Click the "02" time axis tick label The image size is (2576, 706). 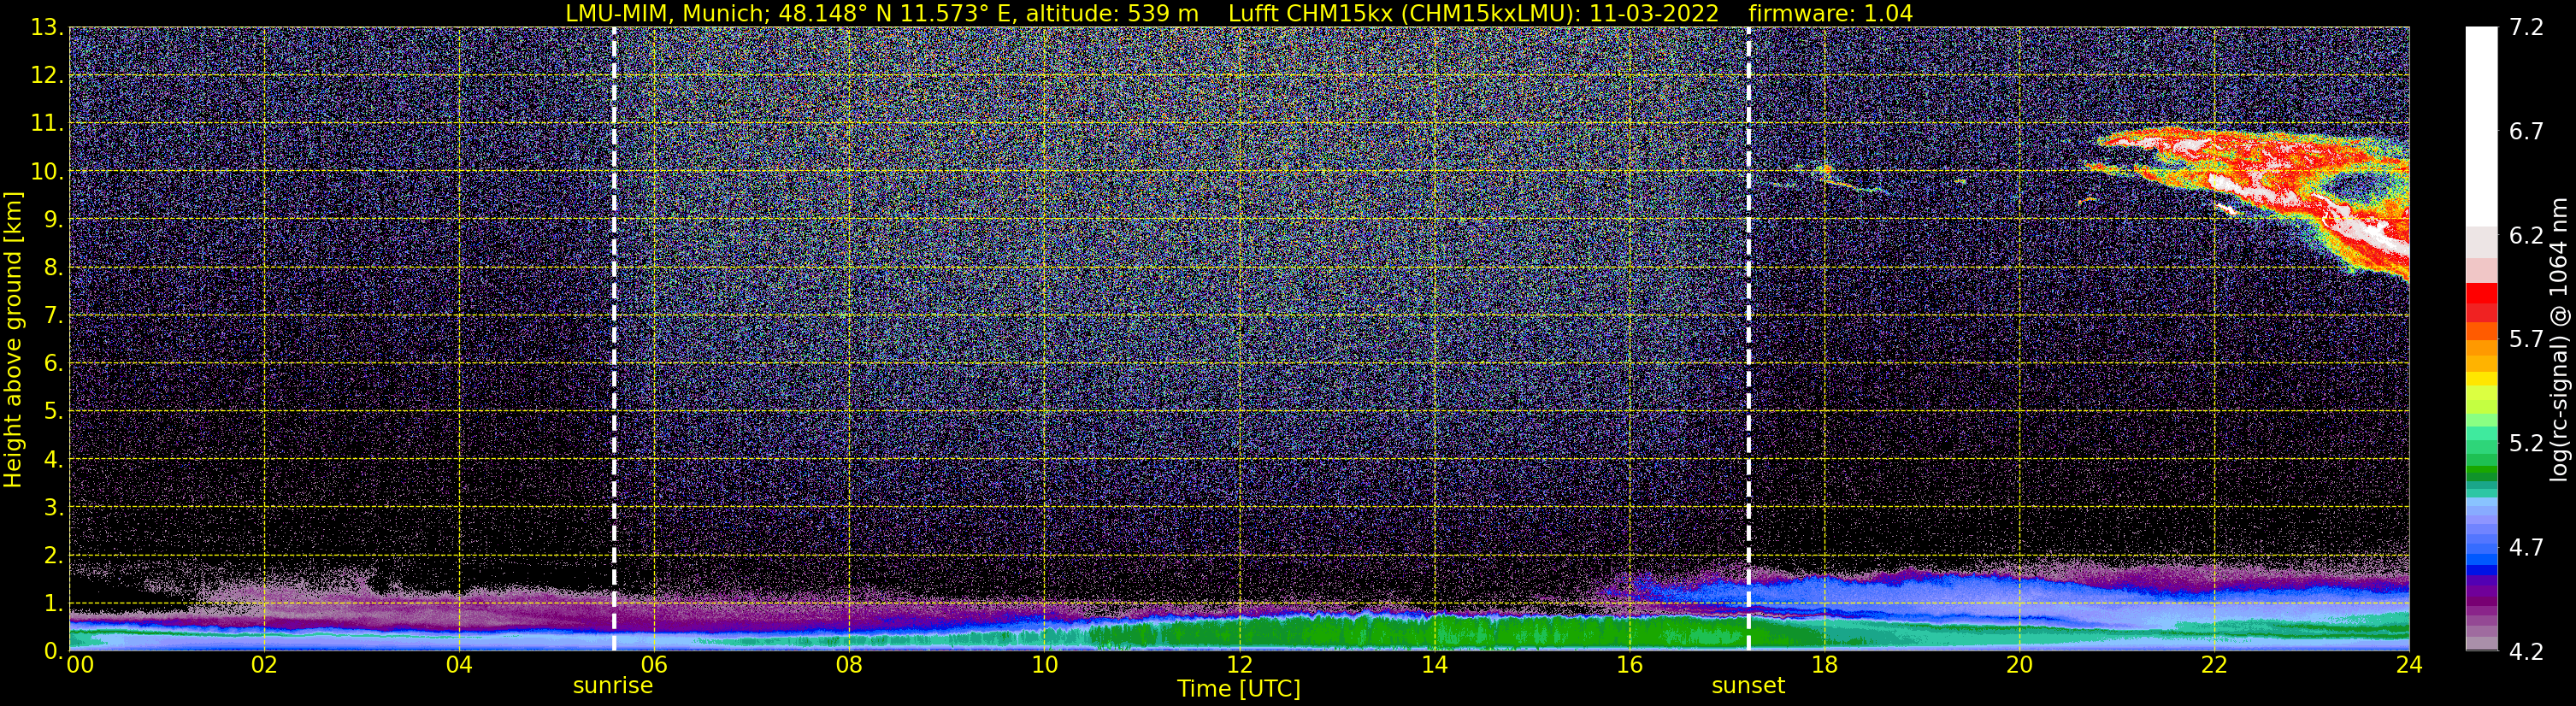(x=264, y=664)
